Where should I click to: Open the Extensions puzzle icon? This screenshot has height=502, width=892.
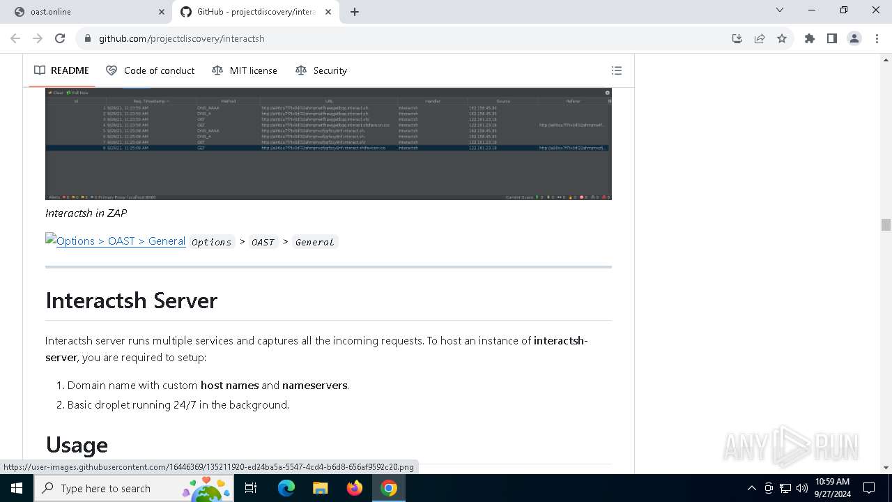810,38
